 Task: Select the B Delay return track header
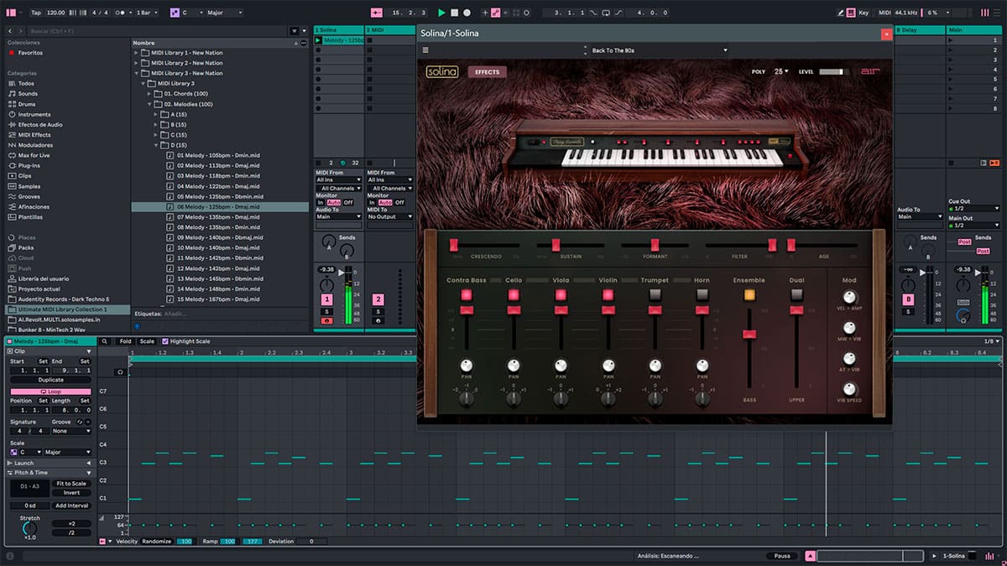pyautogui.click(x=920, y=30)
